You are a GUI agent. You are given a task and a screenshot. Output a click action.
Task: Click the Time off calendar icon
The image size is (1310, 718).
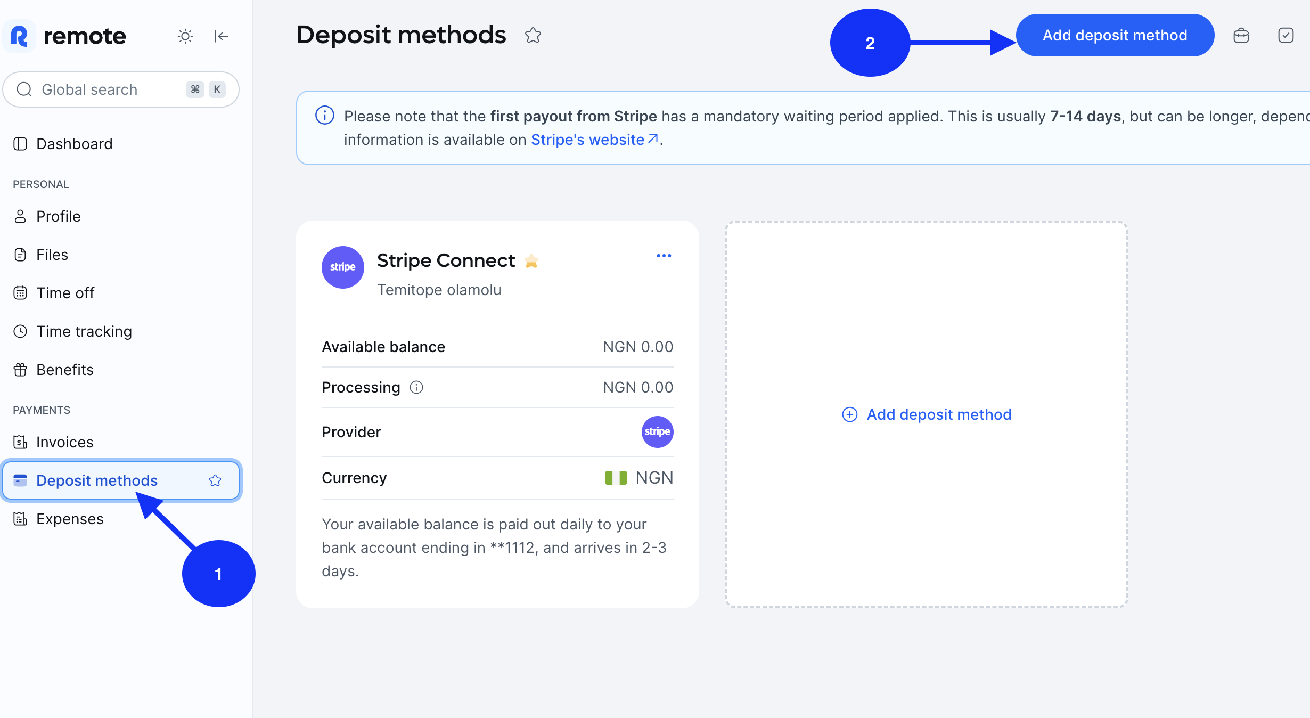click(x=20, y=293)
